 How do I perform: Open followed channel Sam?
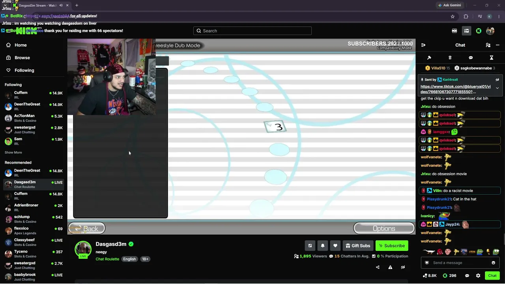pyautogui.click(x=34, y=141)
